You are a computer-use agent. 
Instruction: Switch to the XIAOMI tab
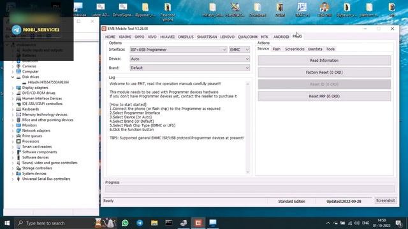(125, 37)
